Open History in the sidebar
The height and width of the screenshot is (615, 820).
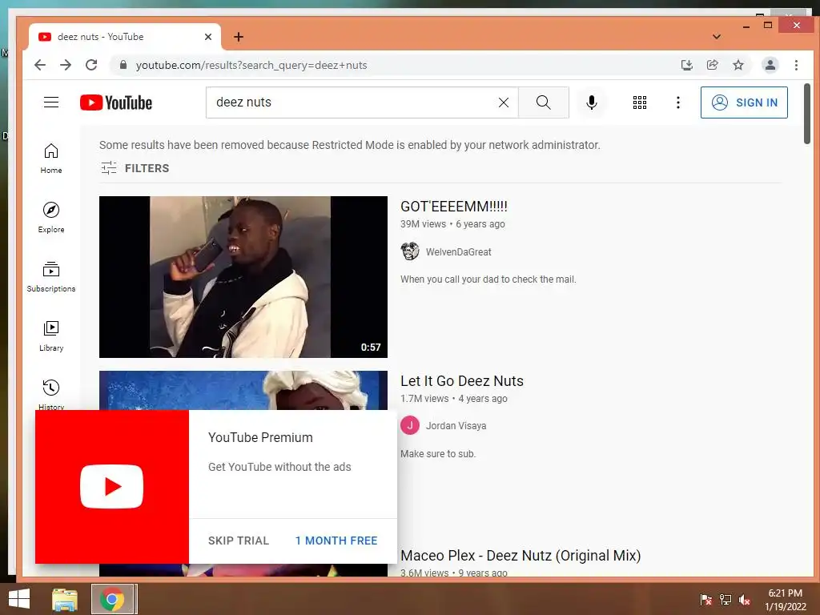(51, 393)
